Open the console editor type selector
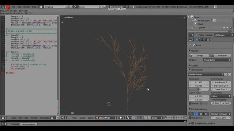The image size is (234, 131). click(4, 124)
